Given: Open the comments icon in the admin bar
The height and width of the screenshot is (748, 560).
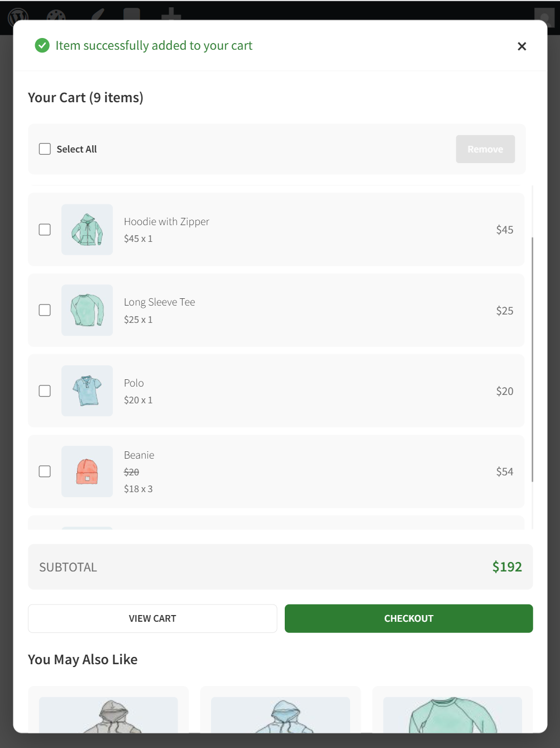Looking at the screenshot, I should coord(132,17).
